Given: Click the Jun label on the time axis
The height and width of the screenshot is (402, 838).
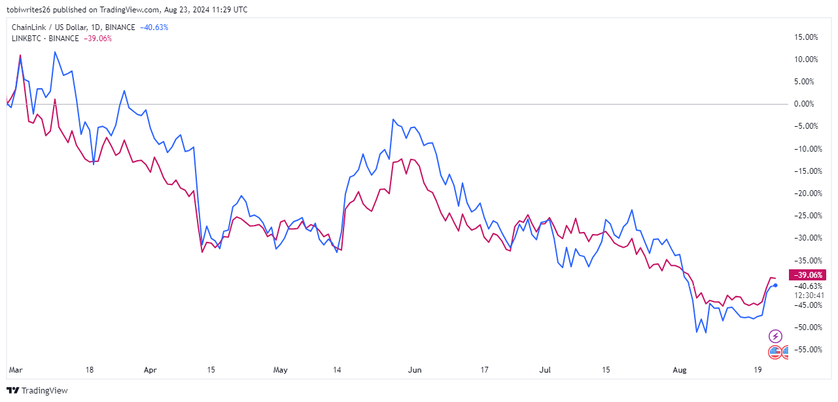Looking at the screenshot, I should point(415,370).
